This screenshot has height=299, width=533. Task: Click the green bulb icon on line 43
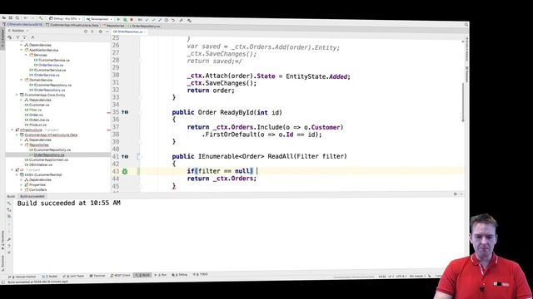click(x=125, y=172)
